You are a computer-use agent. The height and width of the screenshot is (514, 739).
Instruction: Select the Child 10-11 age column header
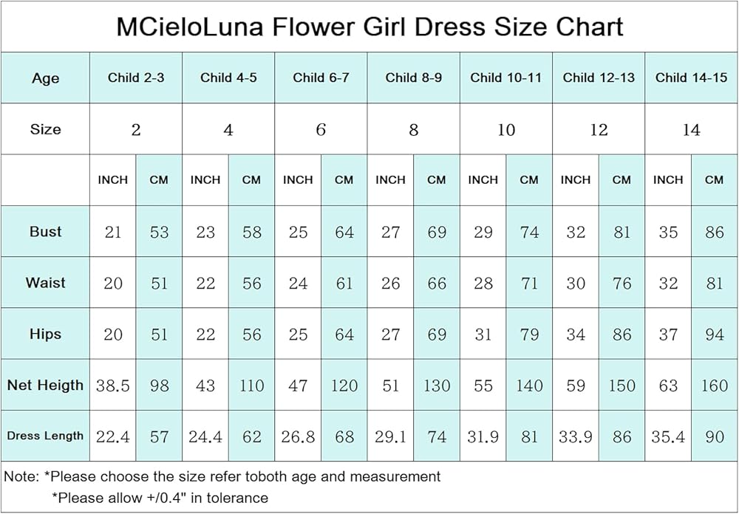(x=506, y=78)
